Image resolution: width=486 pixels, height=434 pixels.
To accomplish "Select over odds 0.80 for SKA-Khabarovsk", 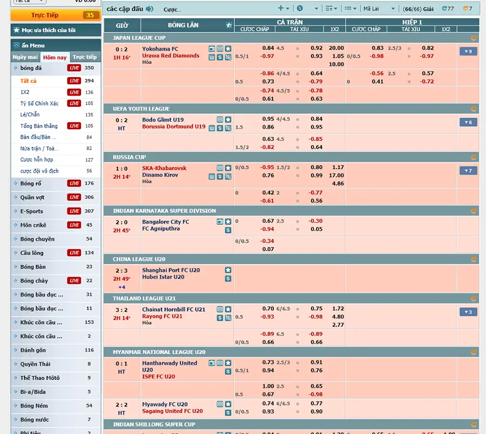I will point(316,167).
